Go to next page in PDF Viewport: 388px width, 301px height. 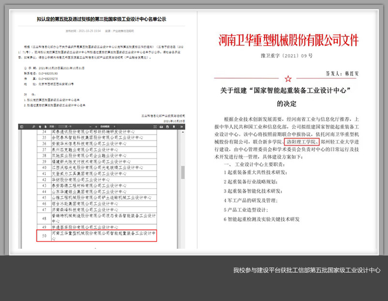[x=45, y=126]
